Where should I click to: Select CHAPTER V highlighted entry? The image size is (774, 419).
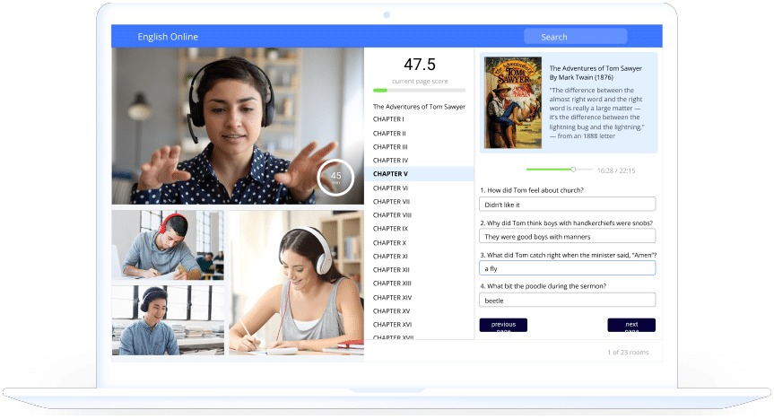tap(391, 174)
